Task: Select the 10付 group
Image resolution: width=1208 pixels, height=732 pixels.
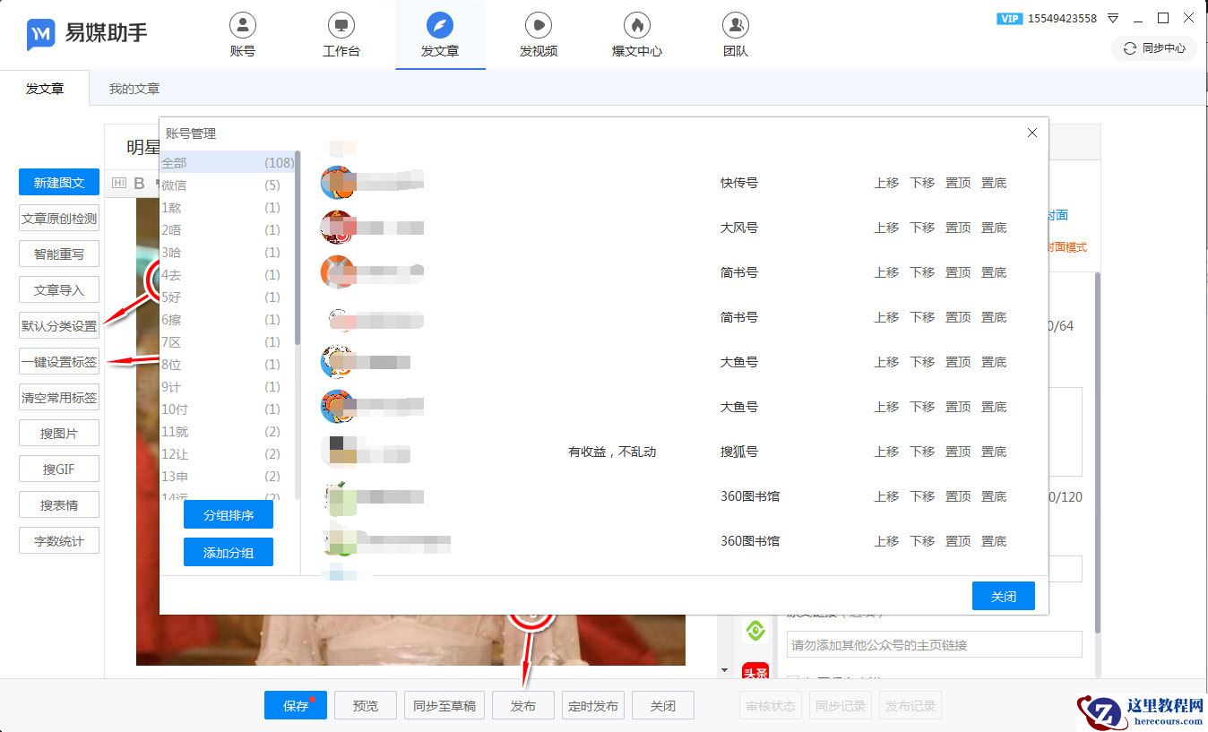Action: [x=227, y=409]
